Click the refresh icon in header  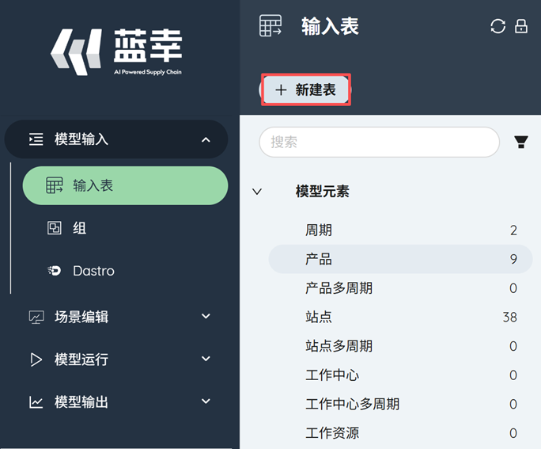(497, 26)
